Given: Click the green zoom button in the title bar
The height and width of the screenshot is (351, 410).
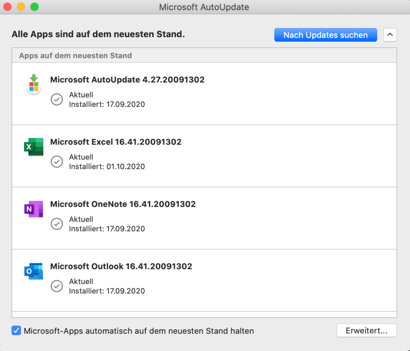Looking at the screenshot, I should point(34,7).
